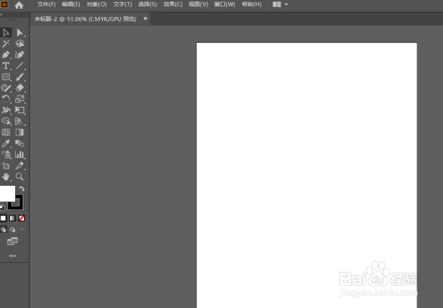The height and width of the screenshot is (308, 443).
Task: Go to the Home screen icon
Action: tap(19, 5)
